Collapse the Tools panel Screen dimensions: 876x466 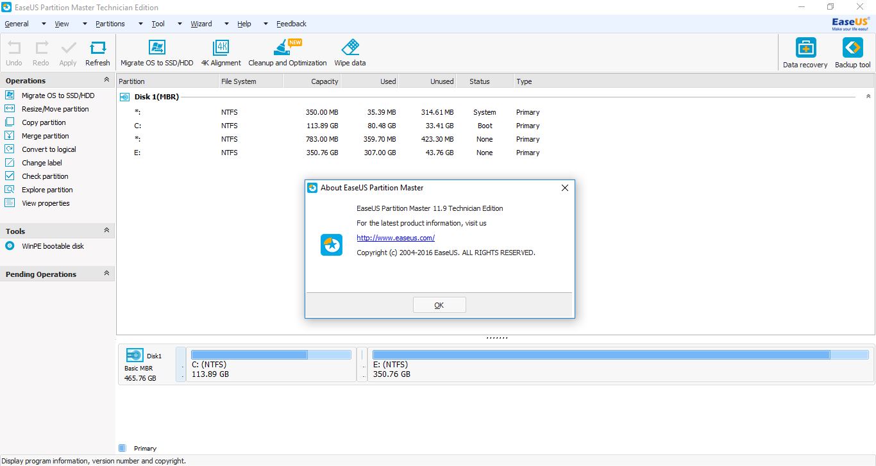tap(106, 231)
